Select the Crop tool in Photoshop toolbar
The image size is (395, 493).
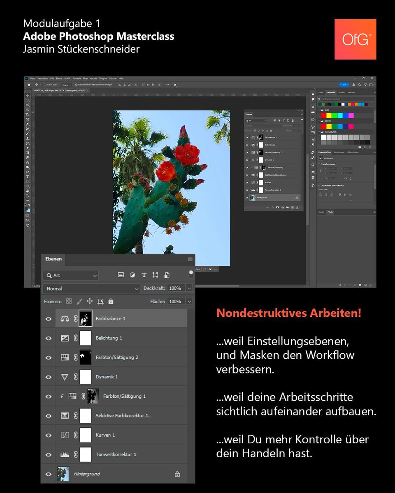coord(27,114)
